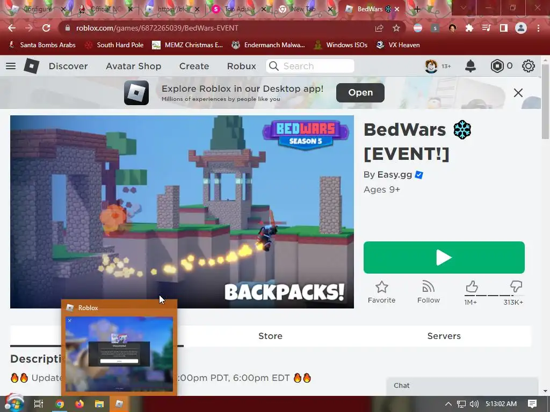Open the Windows action center icon
The width and height of the screenshot is (550, 412).
click(532, 404)
